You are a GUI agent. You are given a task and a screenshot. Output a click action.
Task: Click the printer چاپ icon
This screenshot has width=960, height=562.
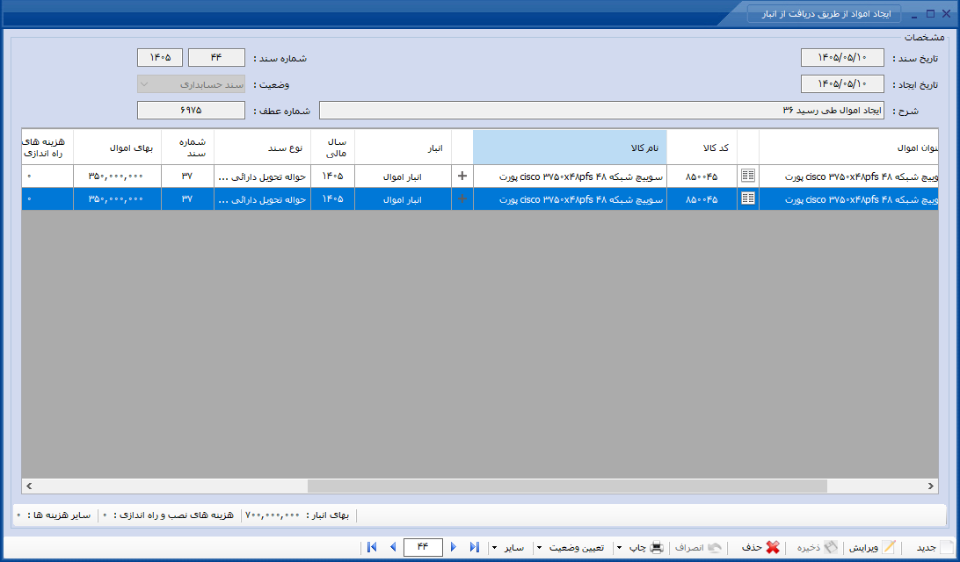tap(657, 547)
